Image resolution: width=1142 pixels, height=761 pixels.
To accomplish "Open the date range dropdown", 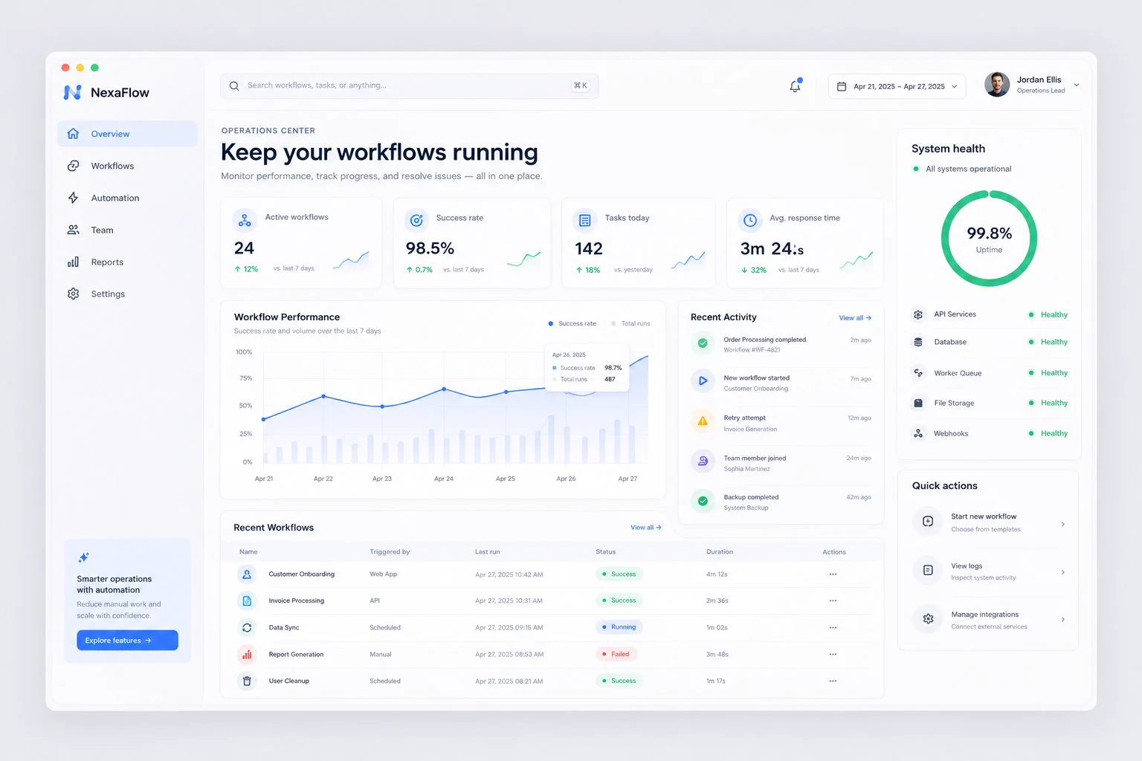I will pos(897,87).
